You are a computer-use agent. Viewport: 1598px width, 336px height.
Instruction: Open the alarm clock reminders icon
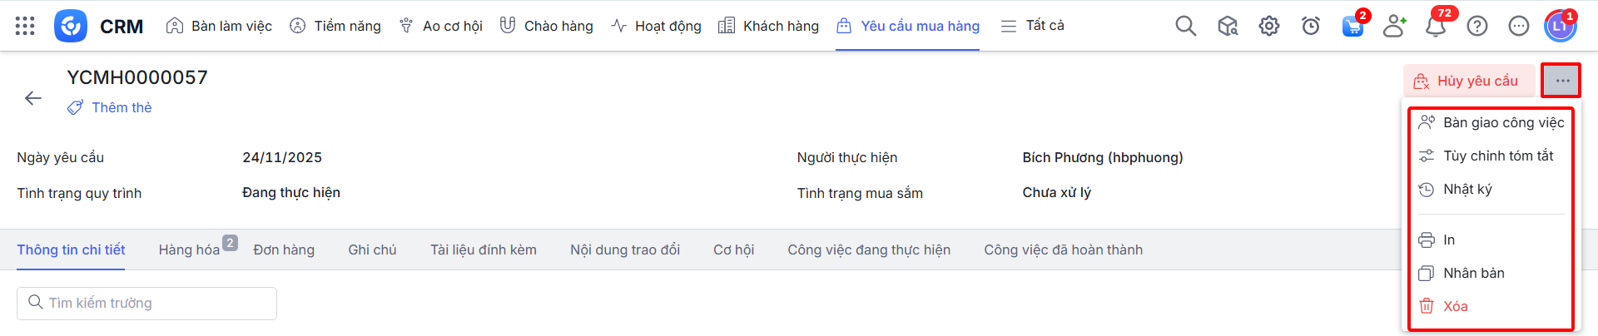click(1310, 26)
